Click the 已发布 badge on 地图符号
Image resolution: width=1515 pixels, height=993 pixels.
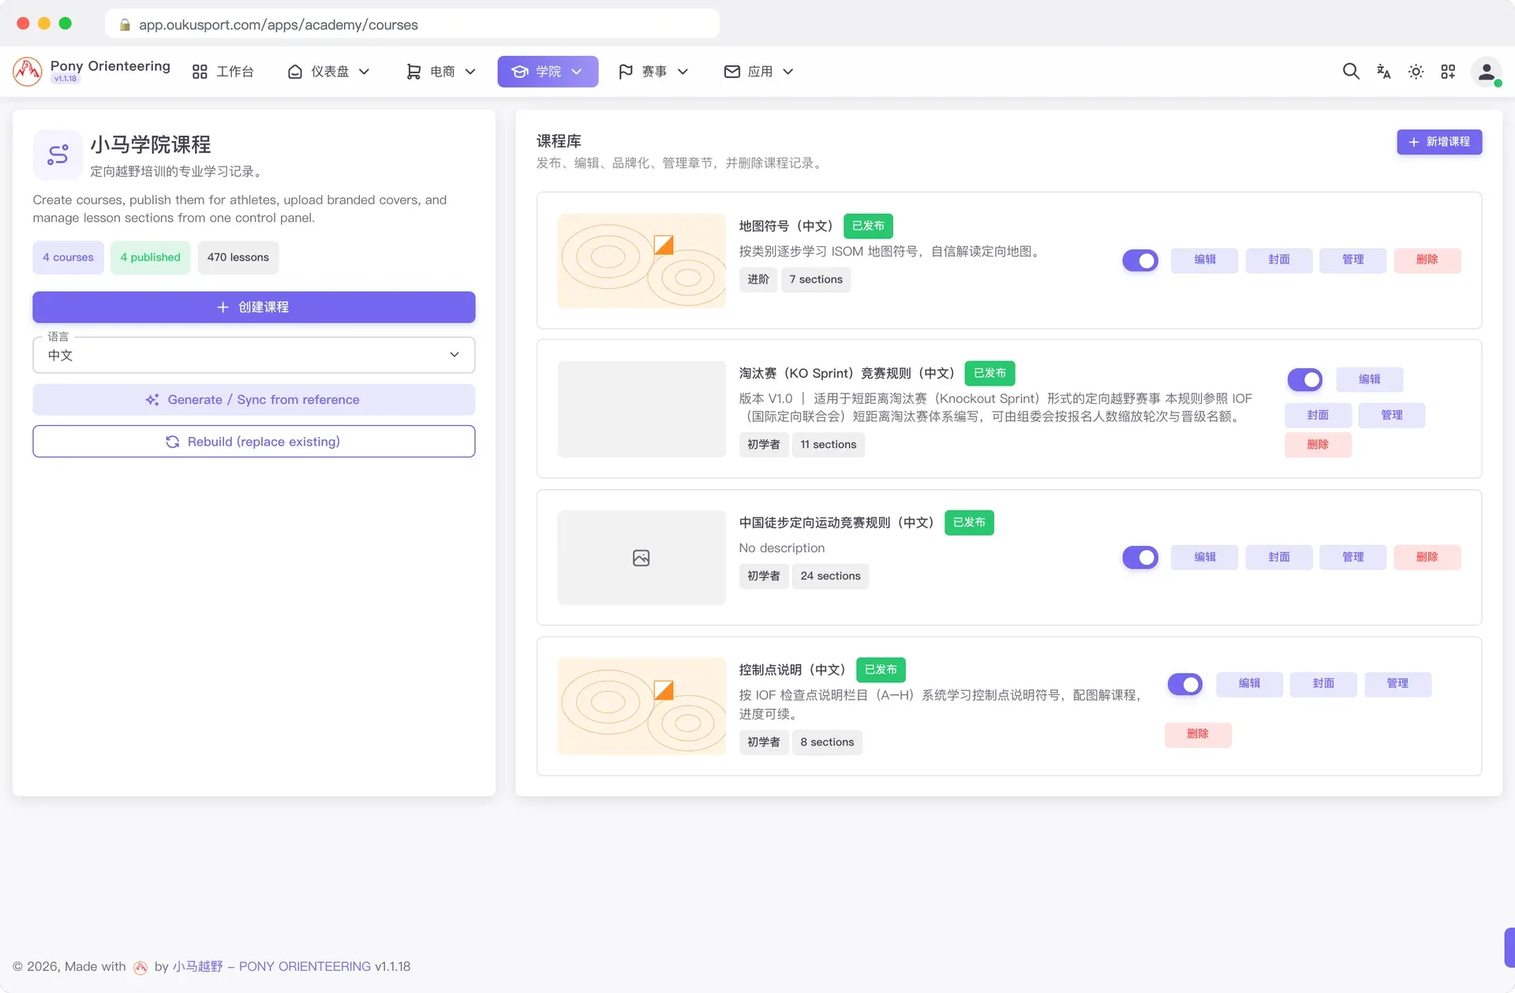868,226
